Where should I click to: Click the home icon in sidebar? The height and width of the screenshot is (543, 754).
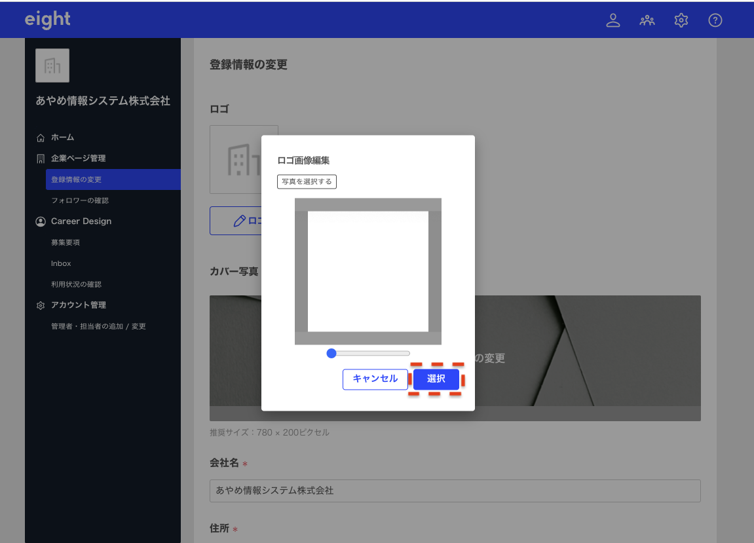[x=41, y=138]
